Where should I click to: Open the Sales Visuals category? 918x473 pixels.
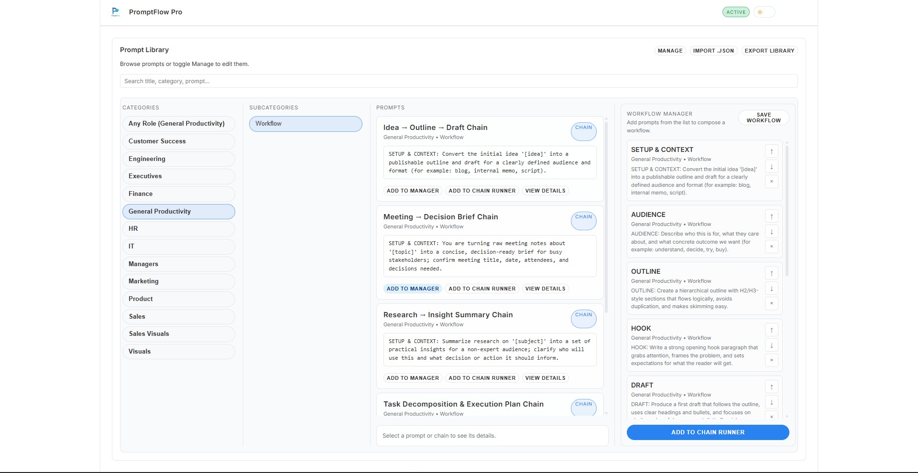(178, 333)
